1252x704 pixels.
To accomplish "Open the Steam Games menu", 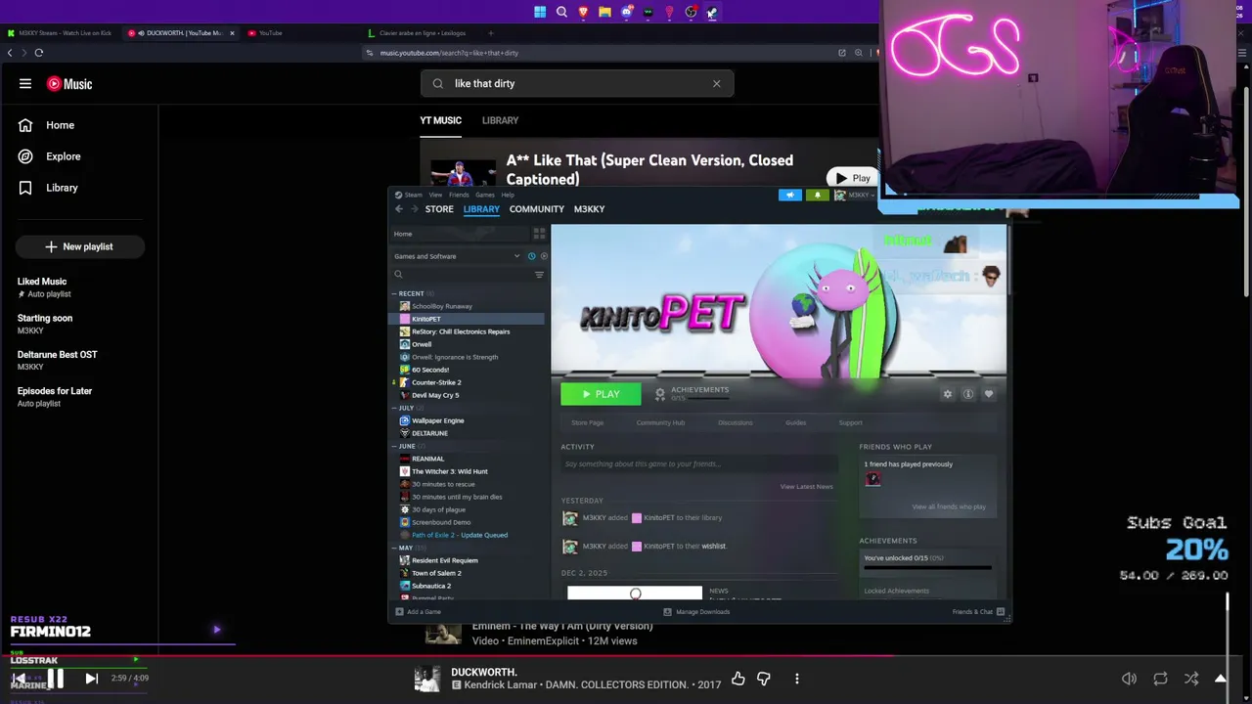I will (485, 195).
